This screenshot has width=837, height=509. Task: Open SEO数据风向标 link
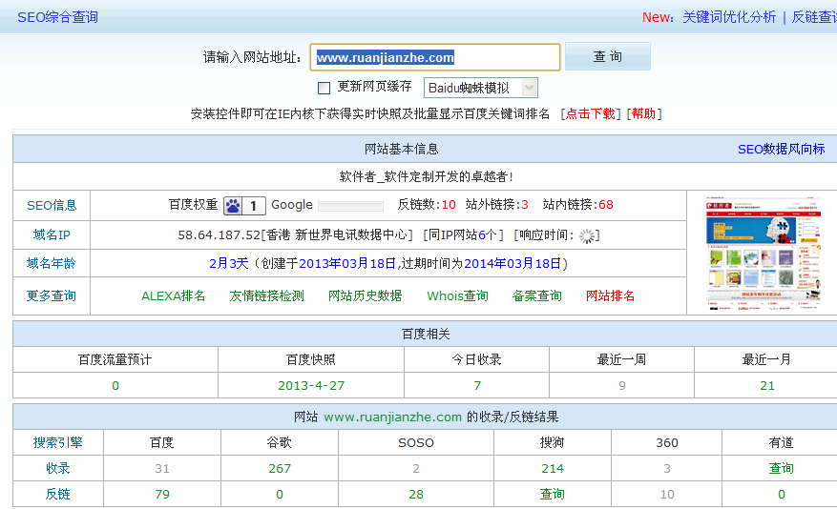point(781,150)
